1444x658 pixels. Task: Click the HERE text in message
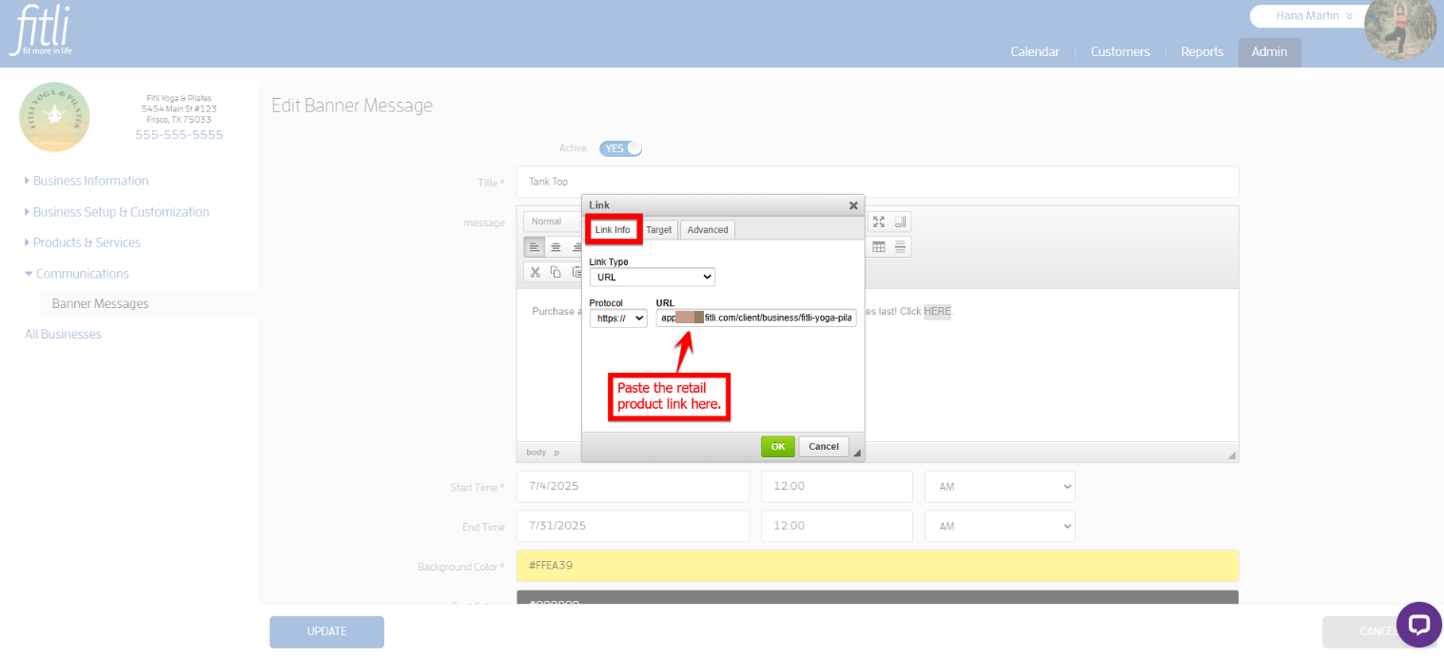pos(937,311)
